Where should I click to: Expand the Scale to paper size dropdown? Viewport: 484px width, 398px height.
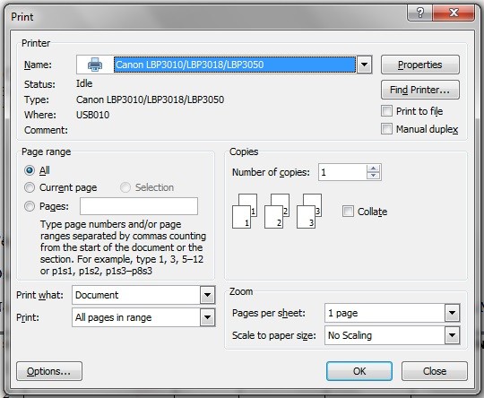pyautogui.click(x=453, y=335)
